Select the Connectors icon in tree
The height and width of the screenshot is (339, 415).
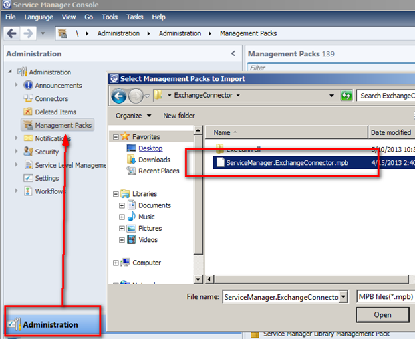pos(28,98)
